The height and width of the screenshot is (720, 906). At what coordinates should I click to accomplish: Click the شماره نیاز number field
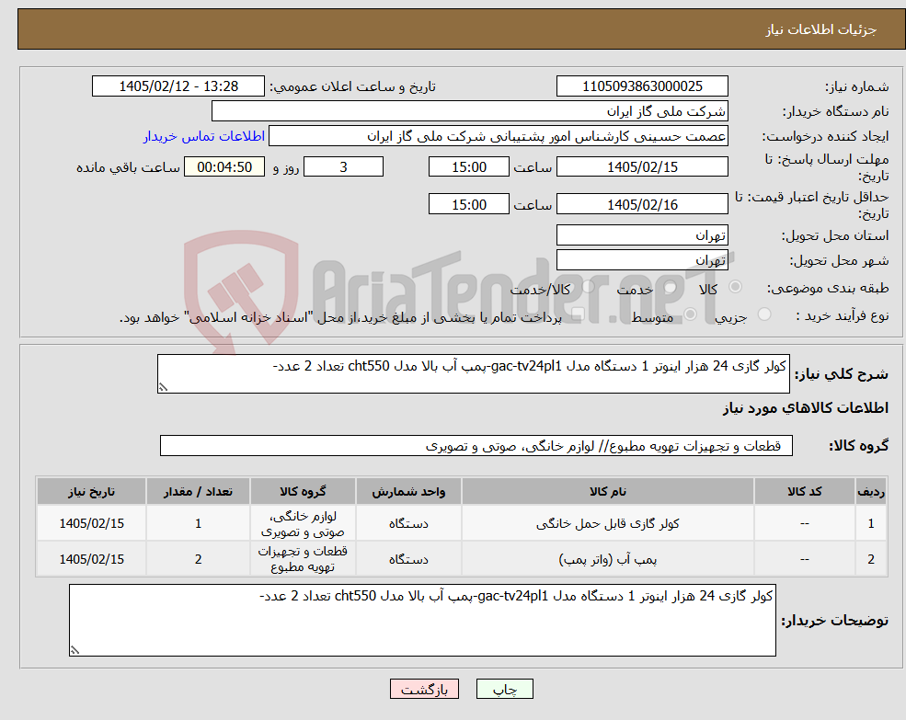point(642,86)
